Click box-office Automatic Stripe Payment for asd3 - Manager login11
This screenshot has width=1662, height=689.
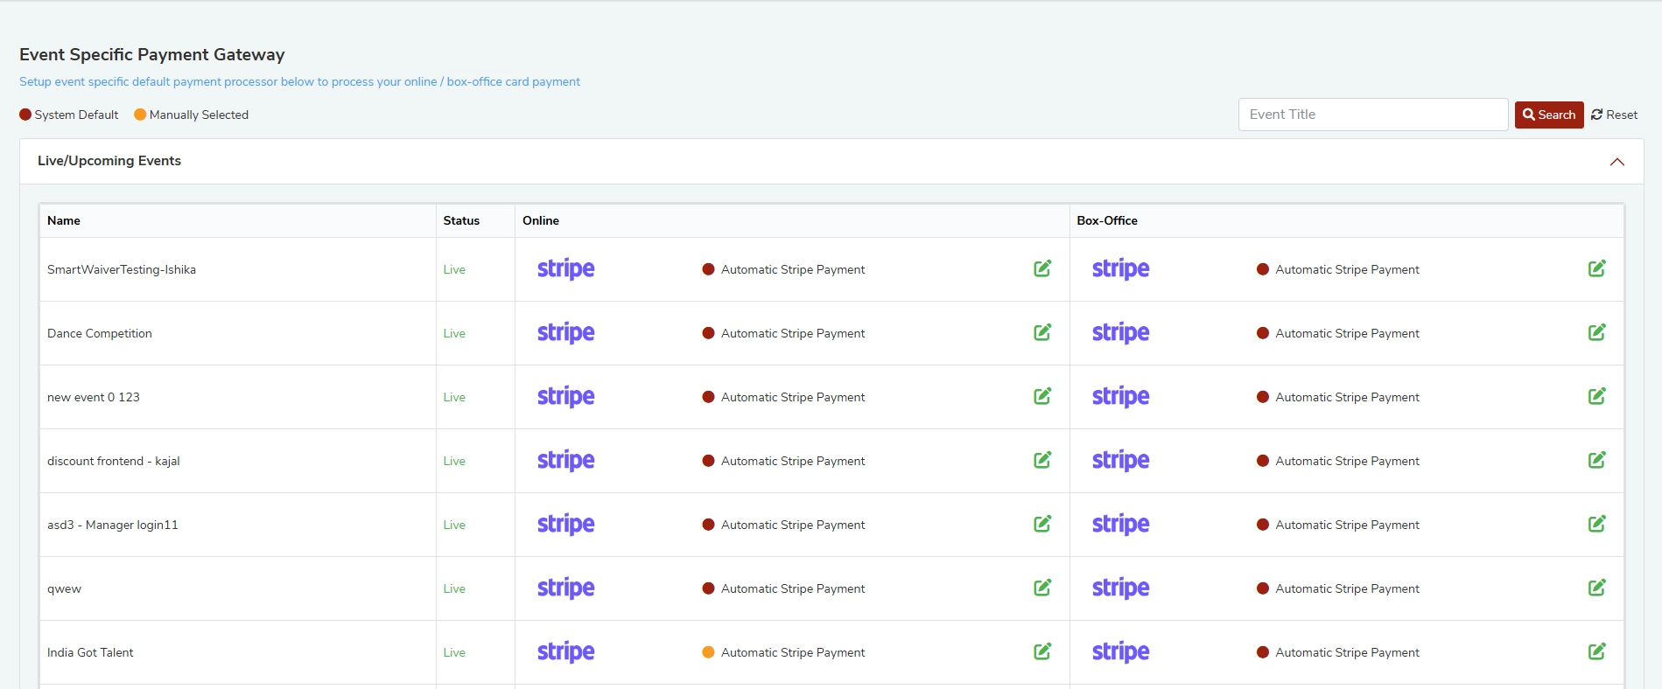(1348, 525)
